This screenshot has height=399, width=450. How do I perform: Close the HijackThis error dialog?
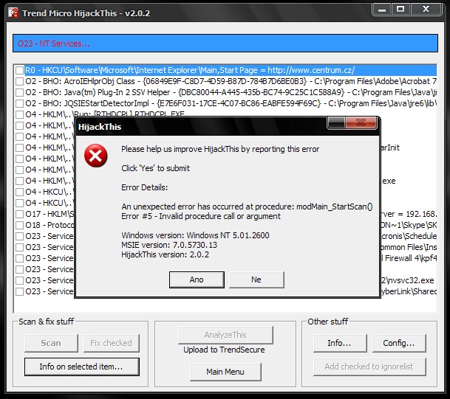pyautogui.click(x=361, y=123)
